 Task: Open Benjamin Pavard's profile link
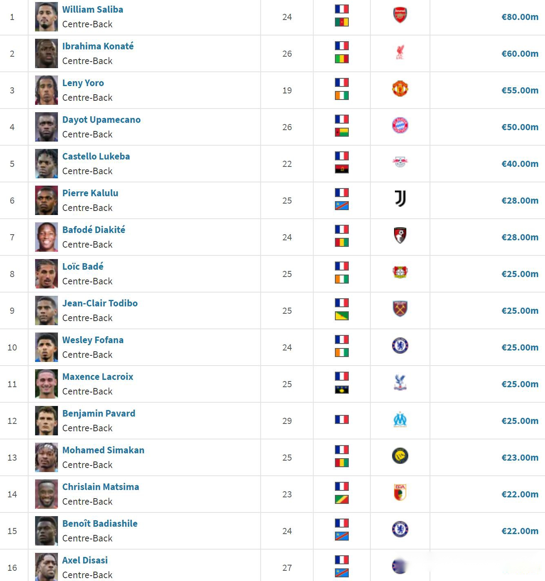coord(99,413)
